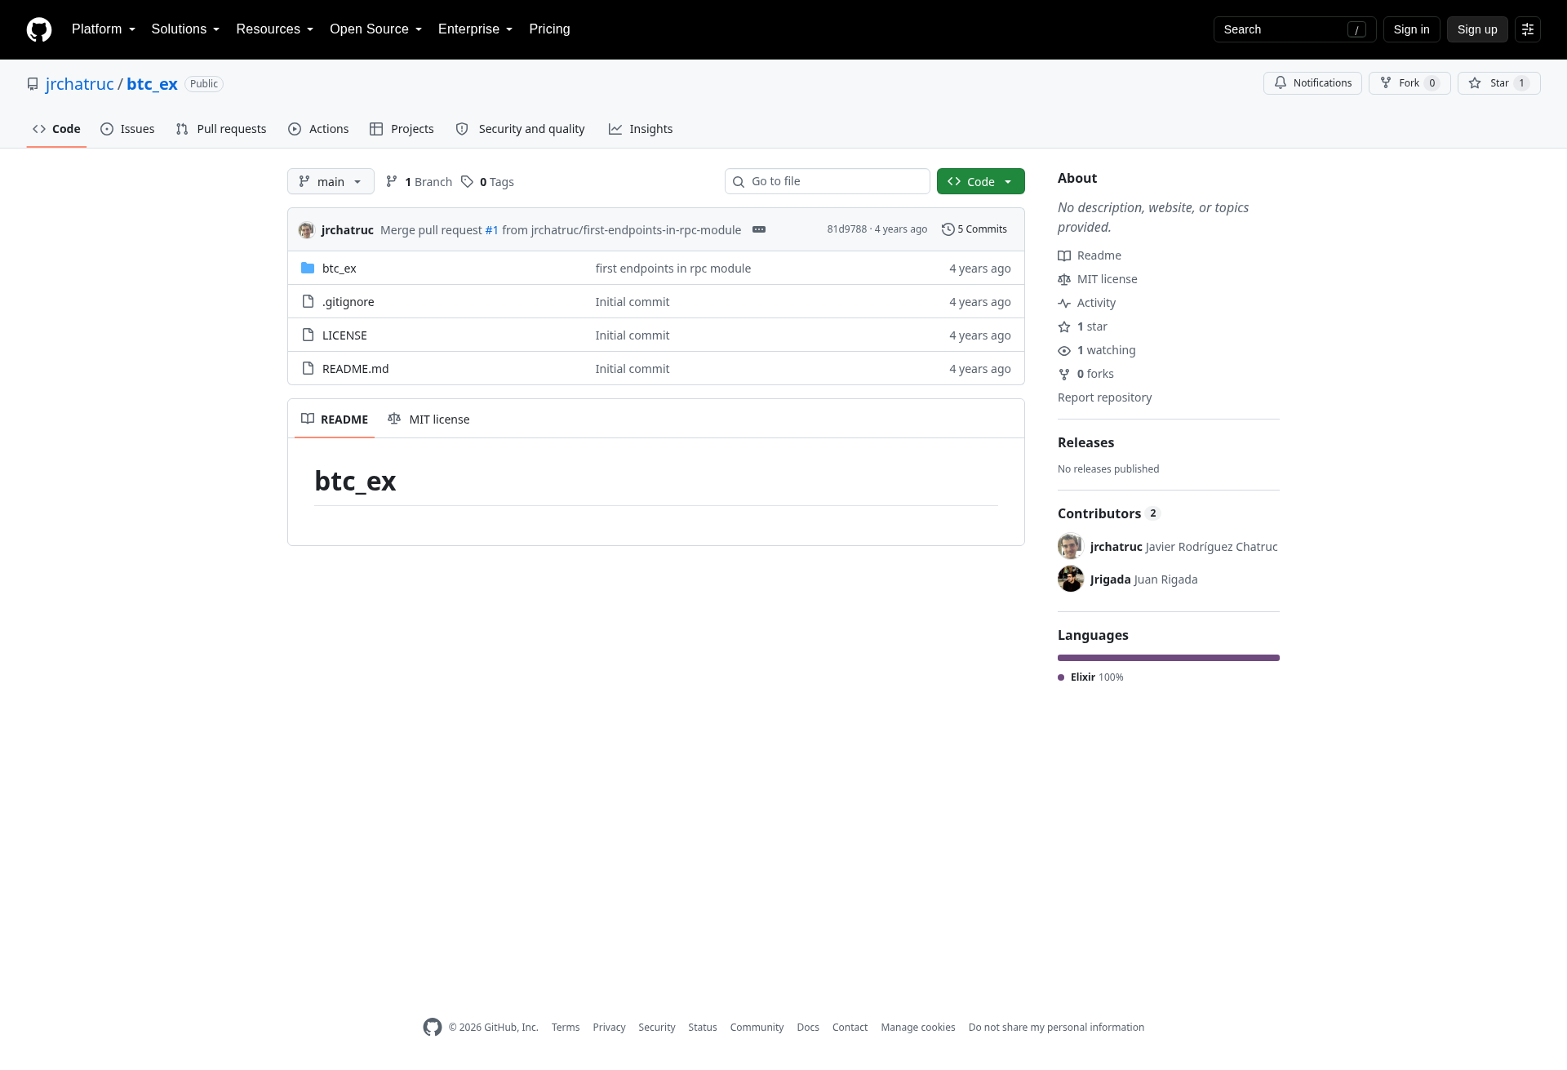Click Manage cookies in footer
The height and width of the screenshot is (1070, 1567).
coord(918,1028)
